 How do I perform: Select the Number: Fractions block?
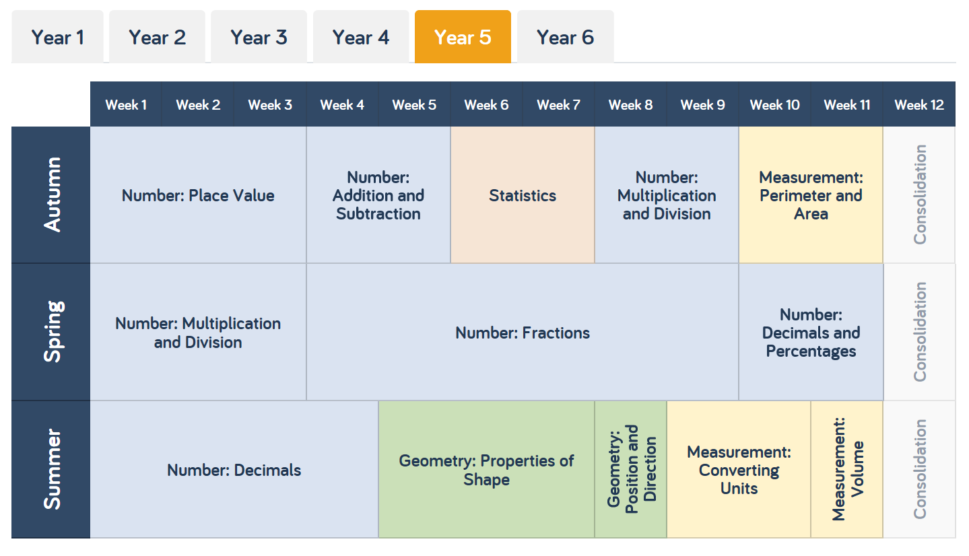[522, 331]
